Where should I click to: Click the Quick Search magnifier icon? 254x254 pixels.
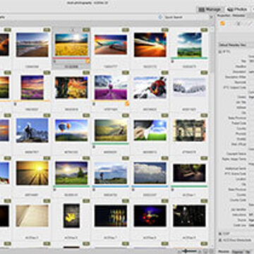(x=160, y=17)
